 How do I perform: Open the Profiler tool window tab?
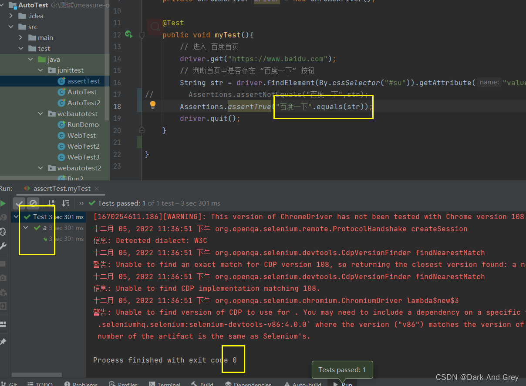click(123, 384)
